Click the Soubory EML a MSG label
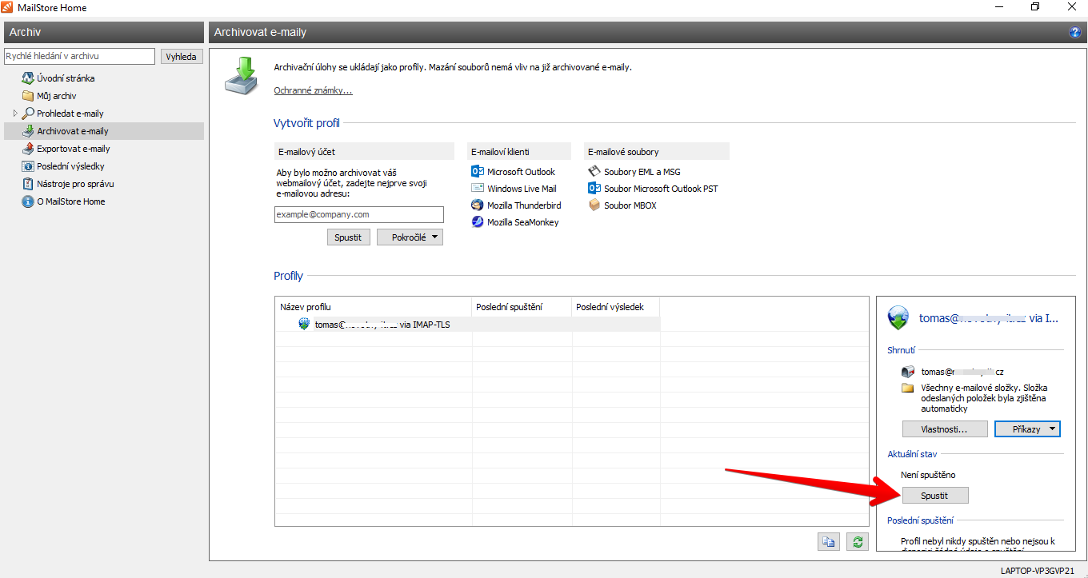1088x578 pixels. (642, 172)
